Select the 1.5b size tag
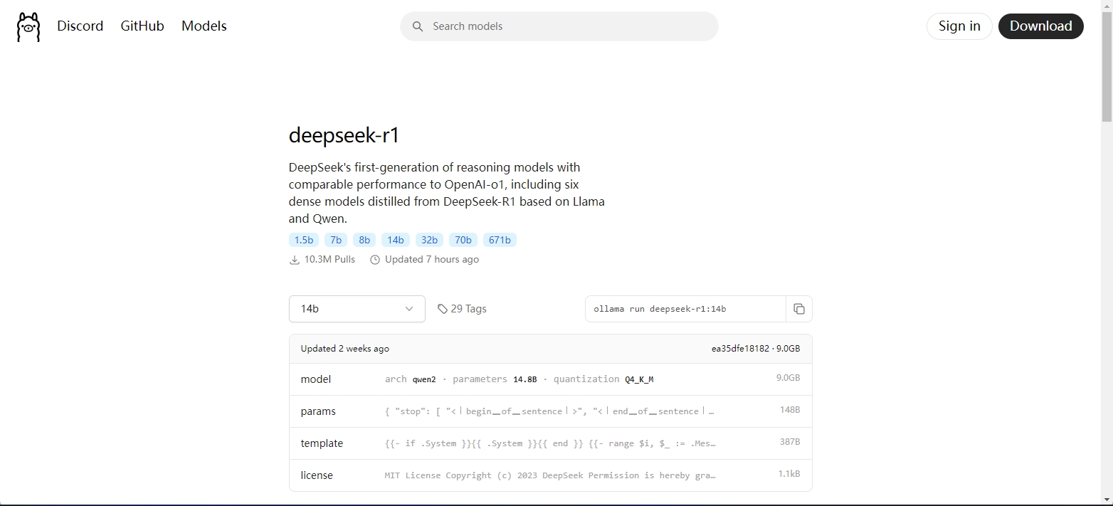 tap(304, 240)
